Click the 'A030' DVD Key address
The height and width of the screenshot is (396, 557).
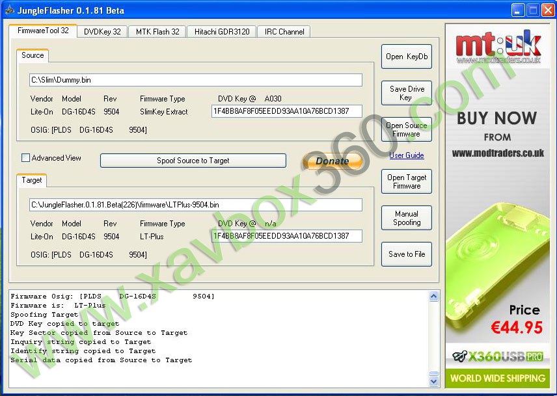(273, 99)
